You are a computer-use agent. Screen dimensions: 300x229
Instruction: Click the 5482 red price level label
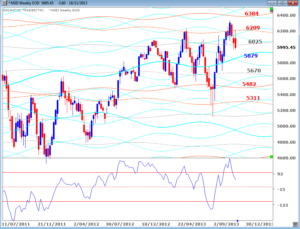pos(249,84)
